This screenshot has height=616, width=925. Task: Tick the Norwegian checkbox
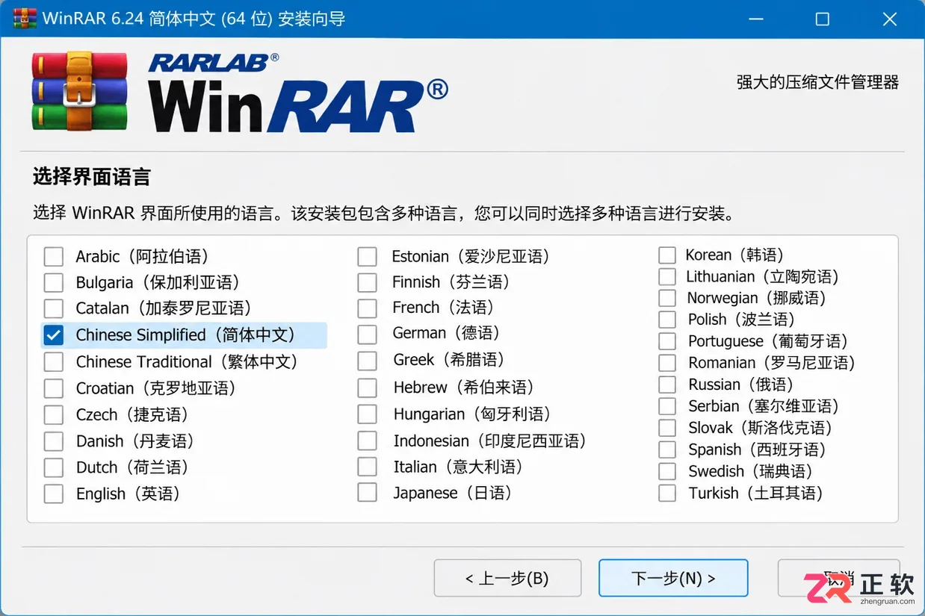tap(667, 299)
